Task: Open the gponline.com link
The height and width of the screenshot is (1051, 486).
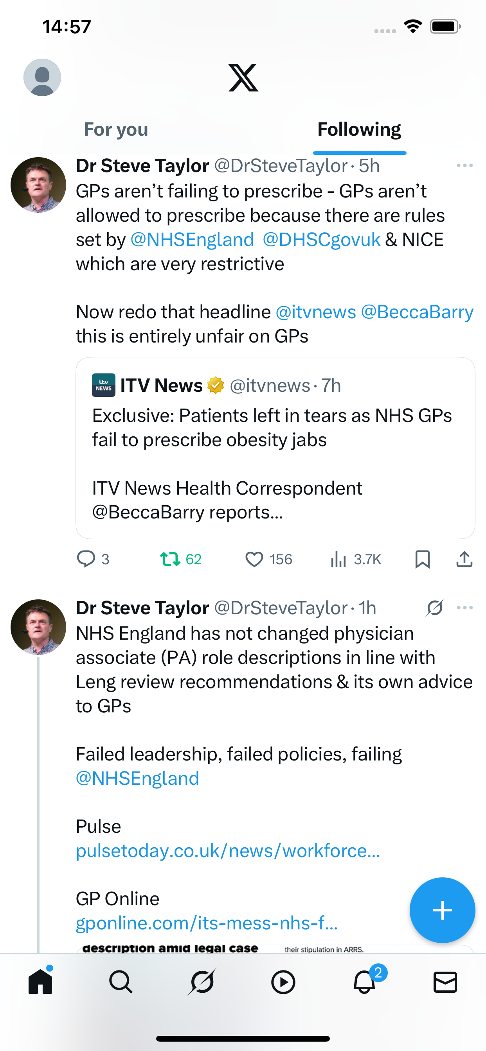Action: point(207,923)
